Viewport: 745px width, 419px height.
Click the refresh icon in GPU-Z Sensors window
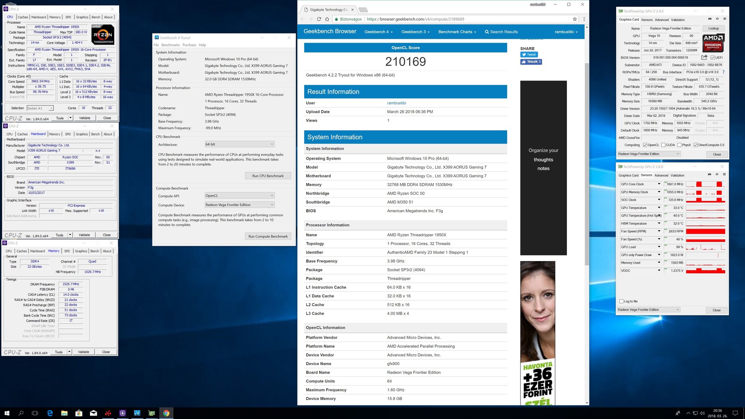pyautogui.click(x=717, y=174)
